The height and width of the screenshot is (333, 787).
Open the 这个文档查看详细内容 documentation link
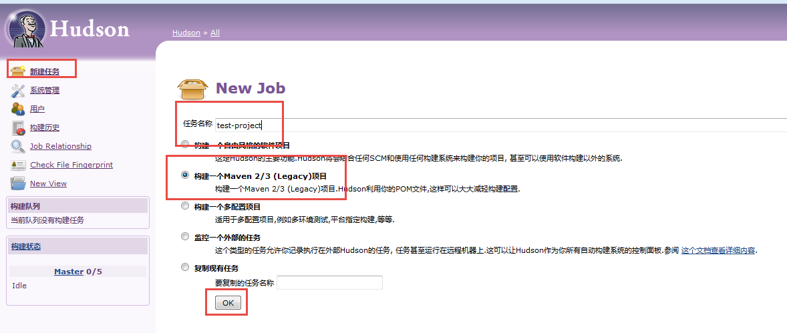[718, 250]
